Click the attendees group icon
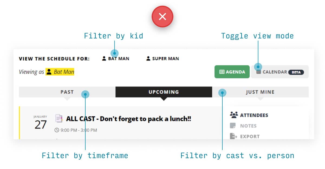325x169 pixels. point(234,115)
